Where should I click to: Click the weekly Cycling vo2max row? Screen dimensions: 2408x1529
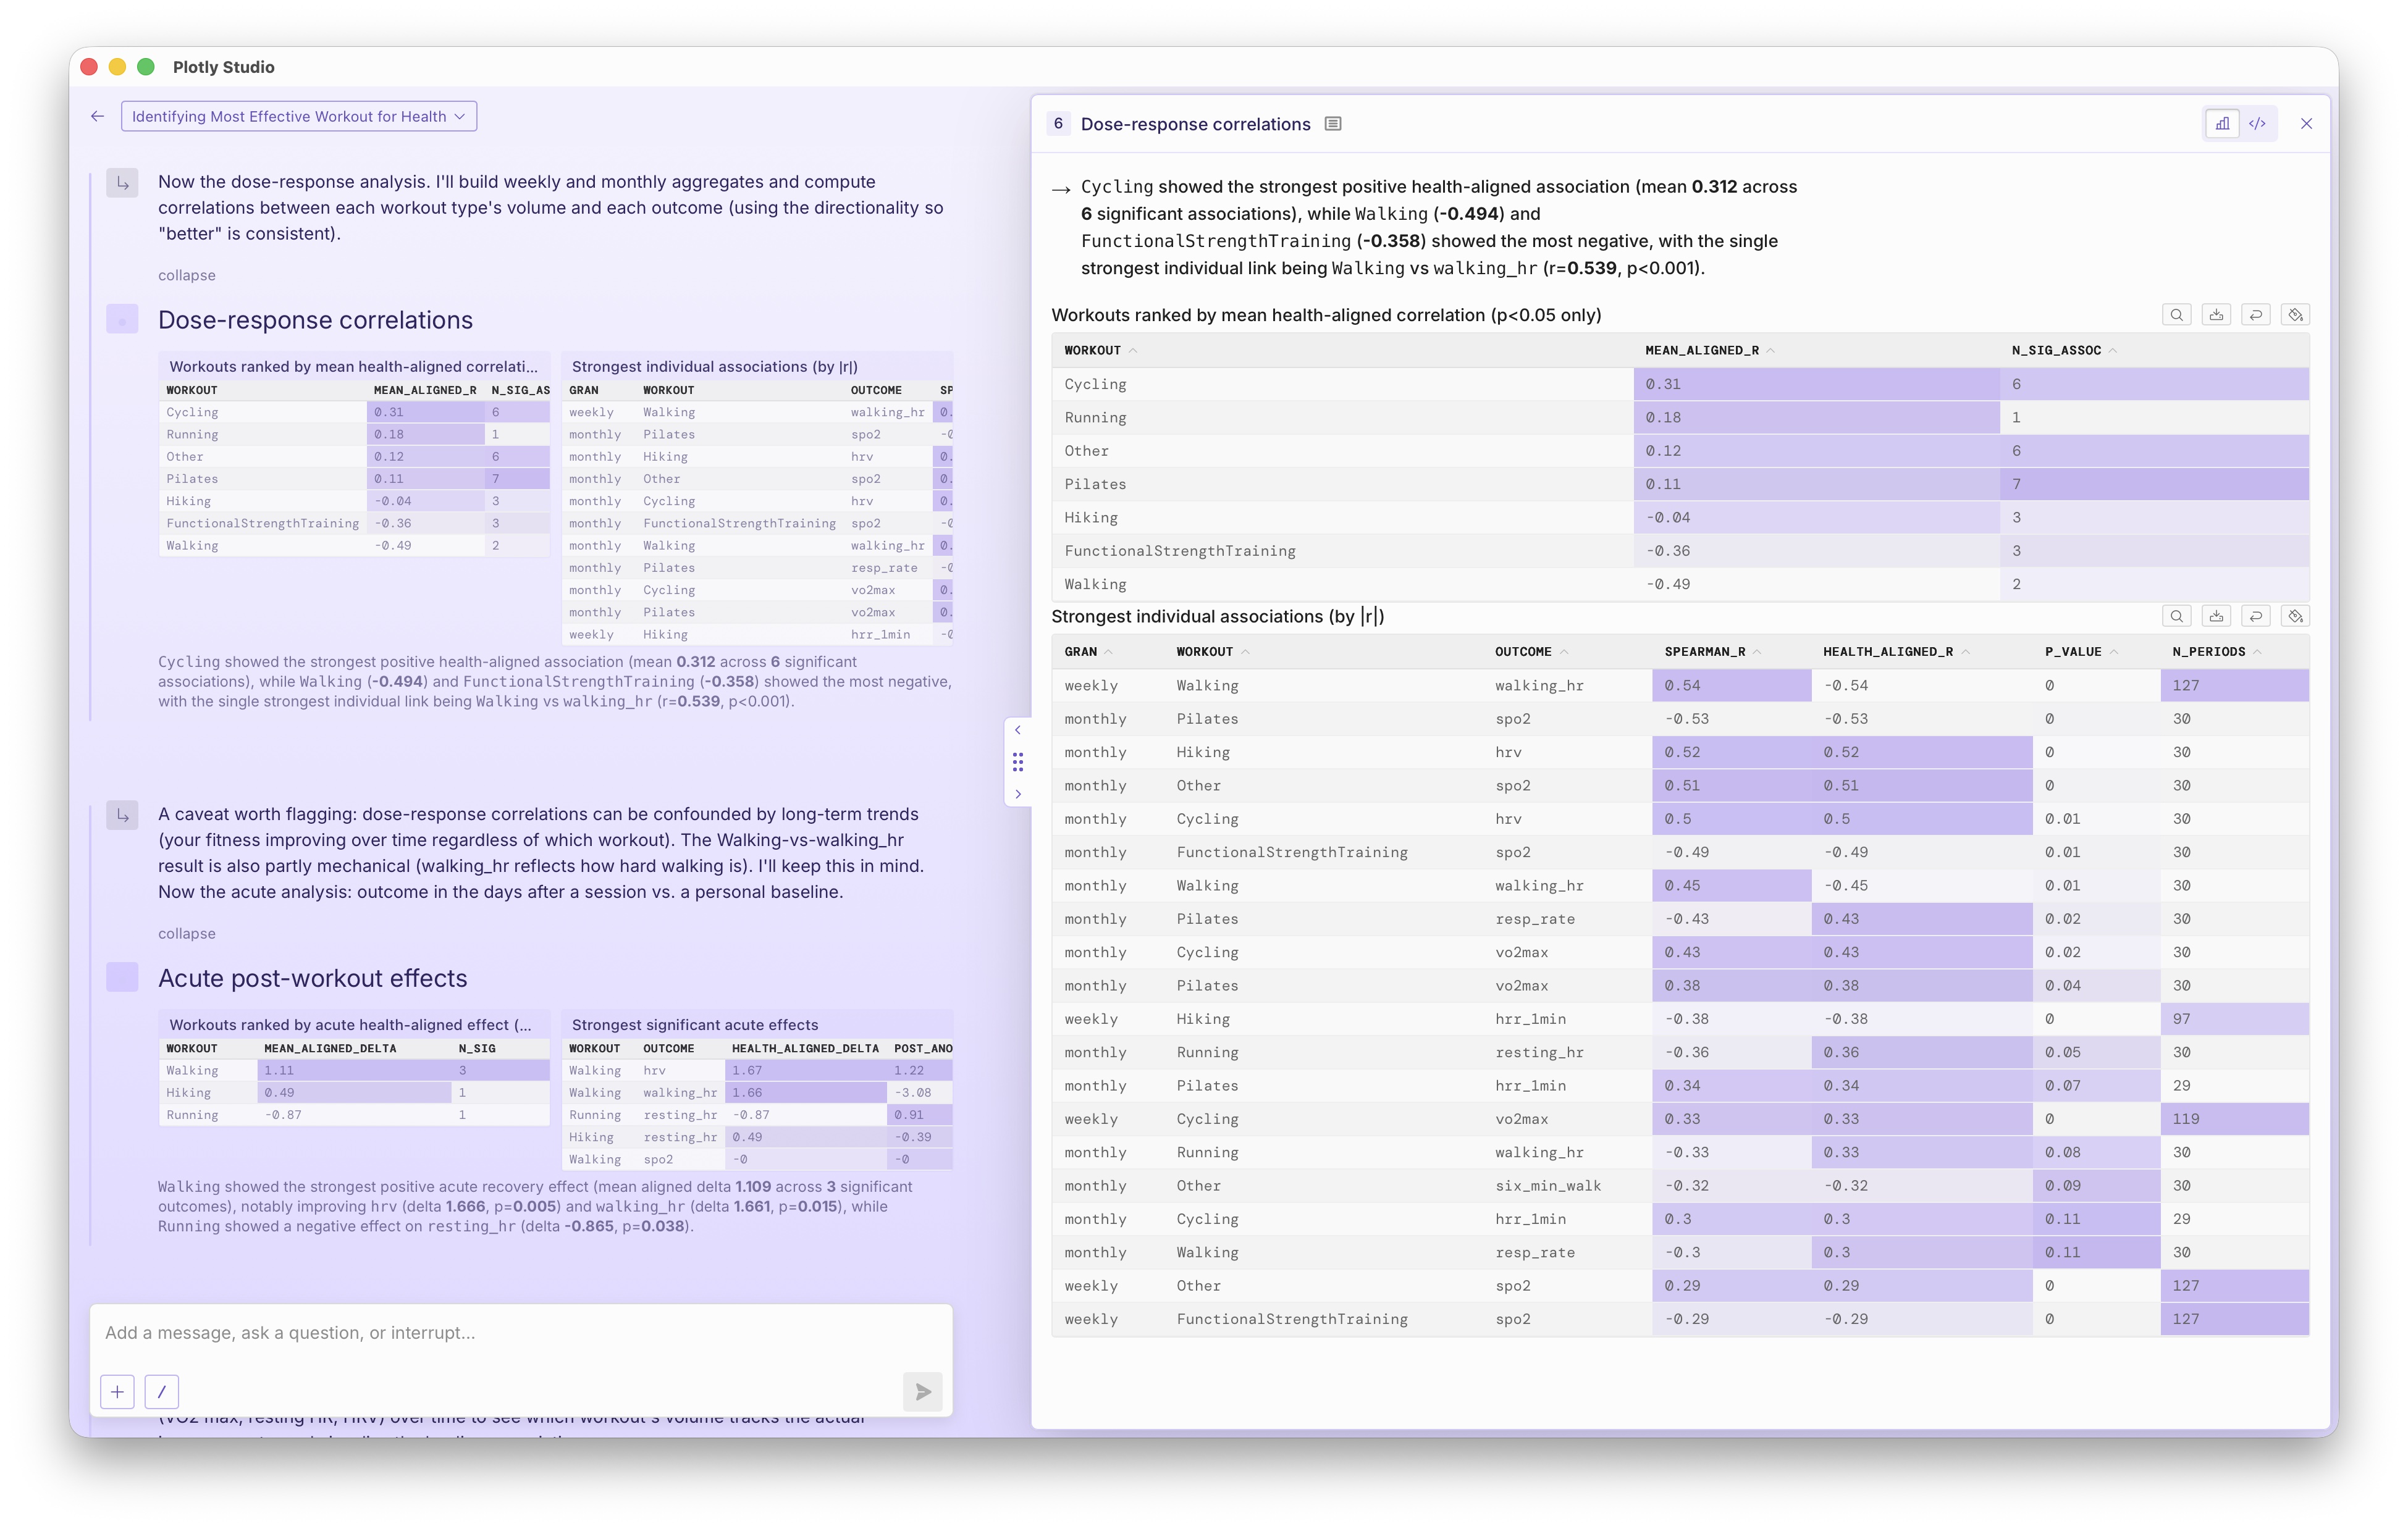point(1680,1119)
